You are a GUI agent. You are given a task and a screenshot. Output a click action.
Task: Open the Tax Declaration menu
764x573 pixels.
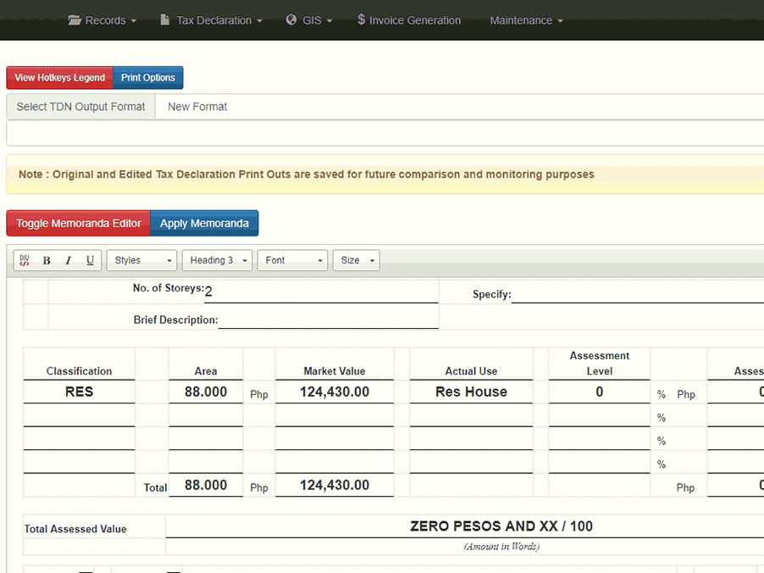(x=212, y=20)
